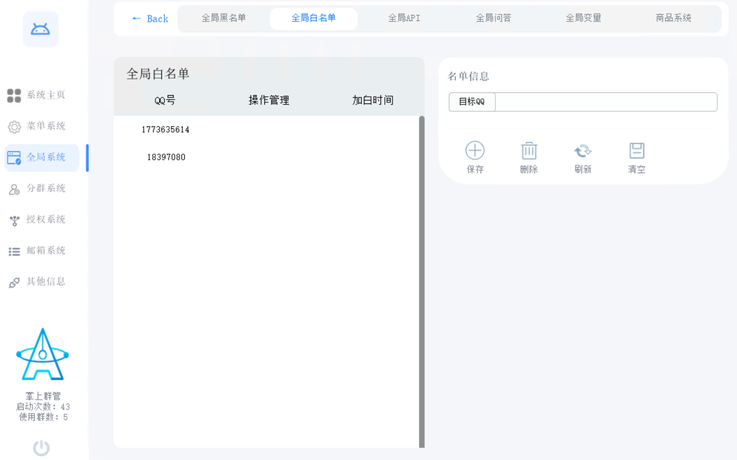Switch to the 商品系统 tab
Screen dimensions: 737x460
pos(673,18)
